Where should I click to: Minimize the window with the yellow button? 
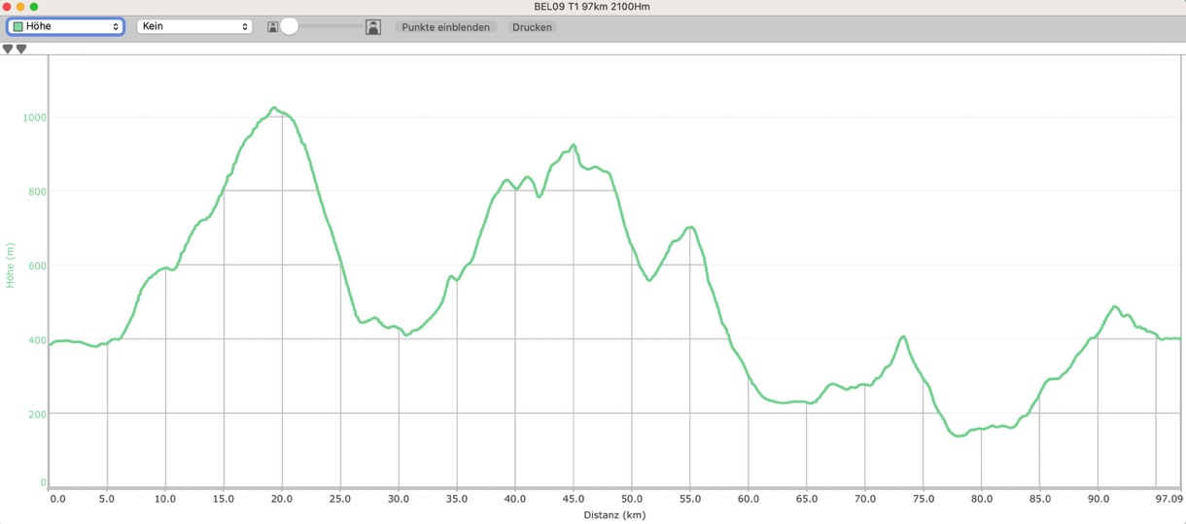click(19, 7)
